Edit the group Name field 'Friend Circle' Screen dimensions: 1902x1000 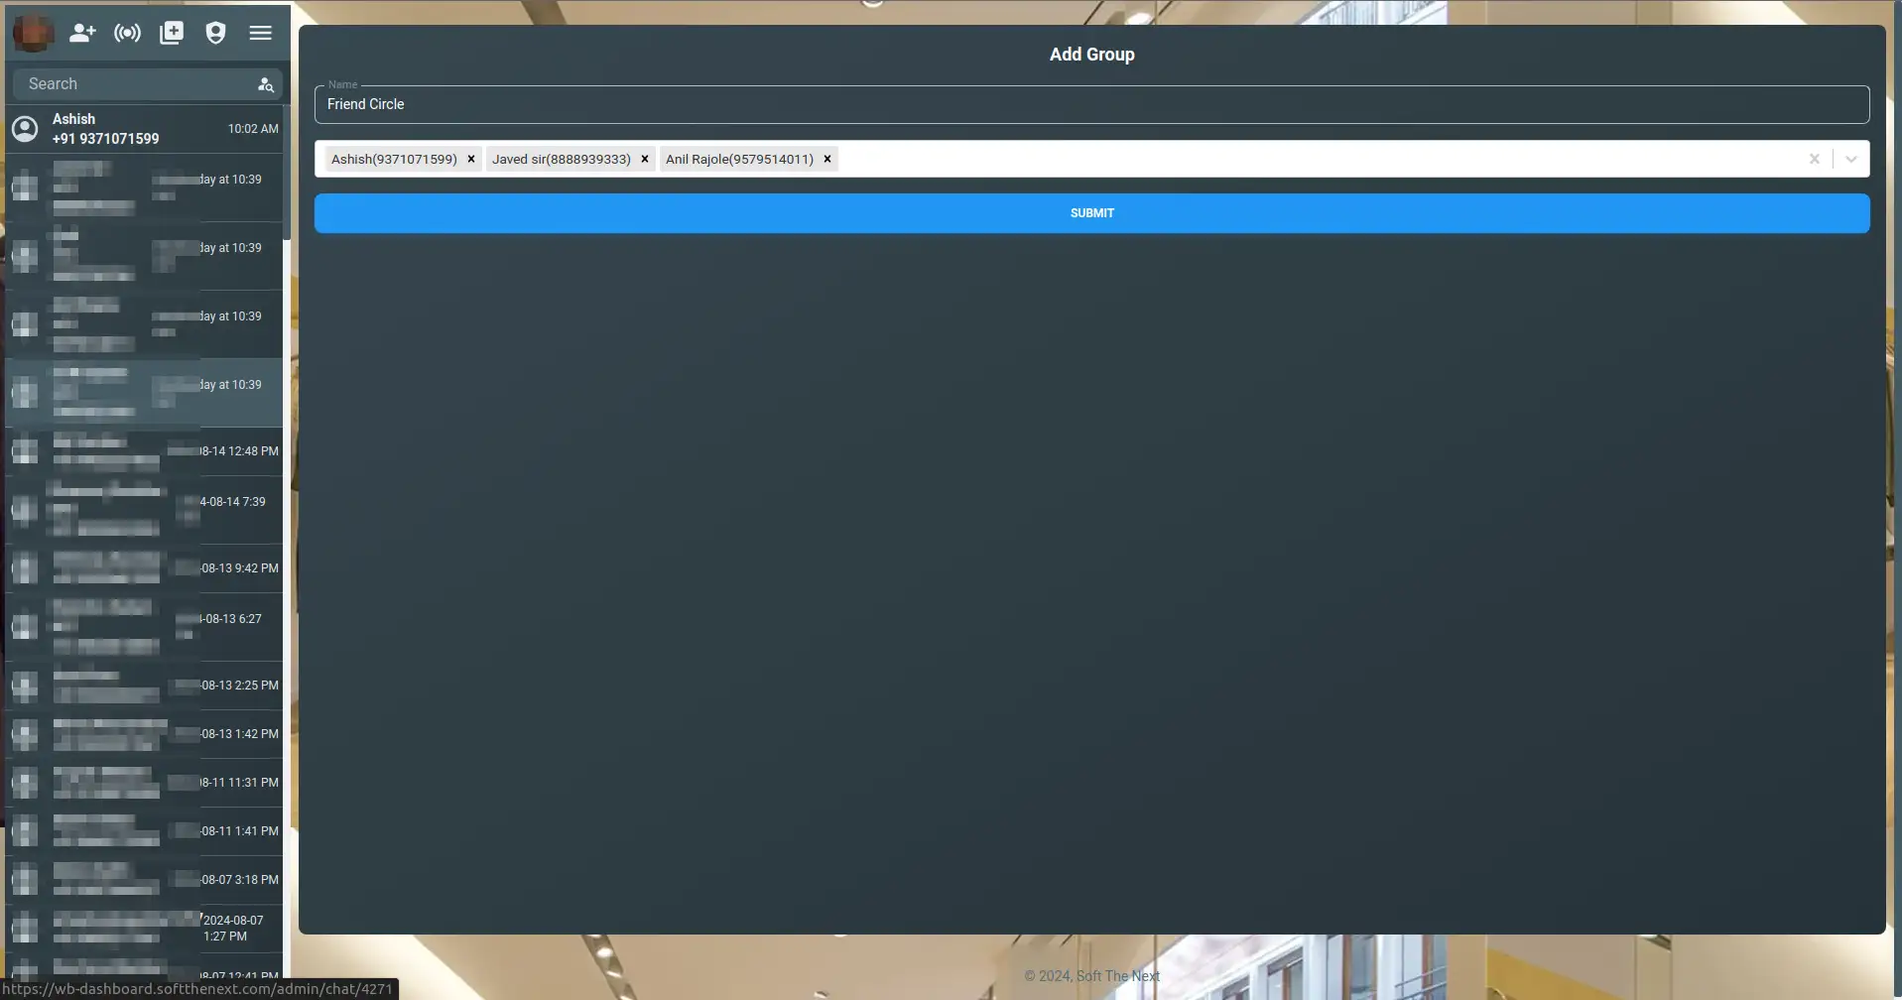[1091, 104]
